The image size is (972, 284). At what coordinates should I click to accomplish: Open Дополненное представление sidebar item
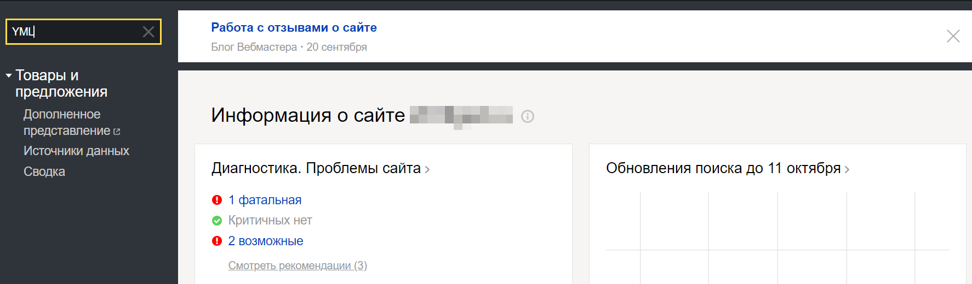coord(67,122)
